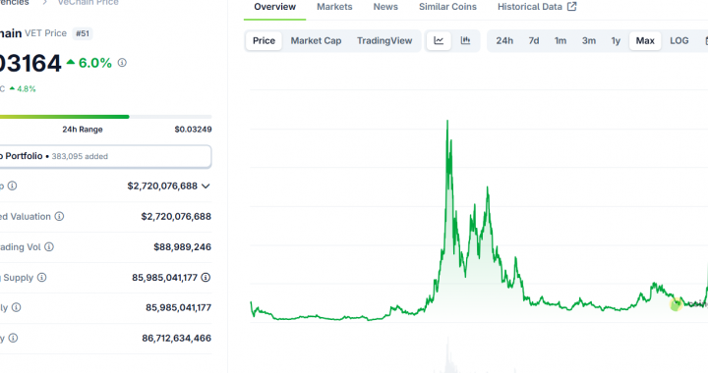The width and height of the screenshot is (708, 373).
Task: Set chart range to Max
Action: tap(645, 40)
